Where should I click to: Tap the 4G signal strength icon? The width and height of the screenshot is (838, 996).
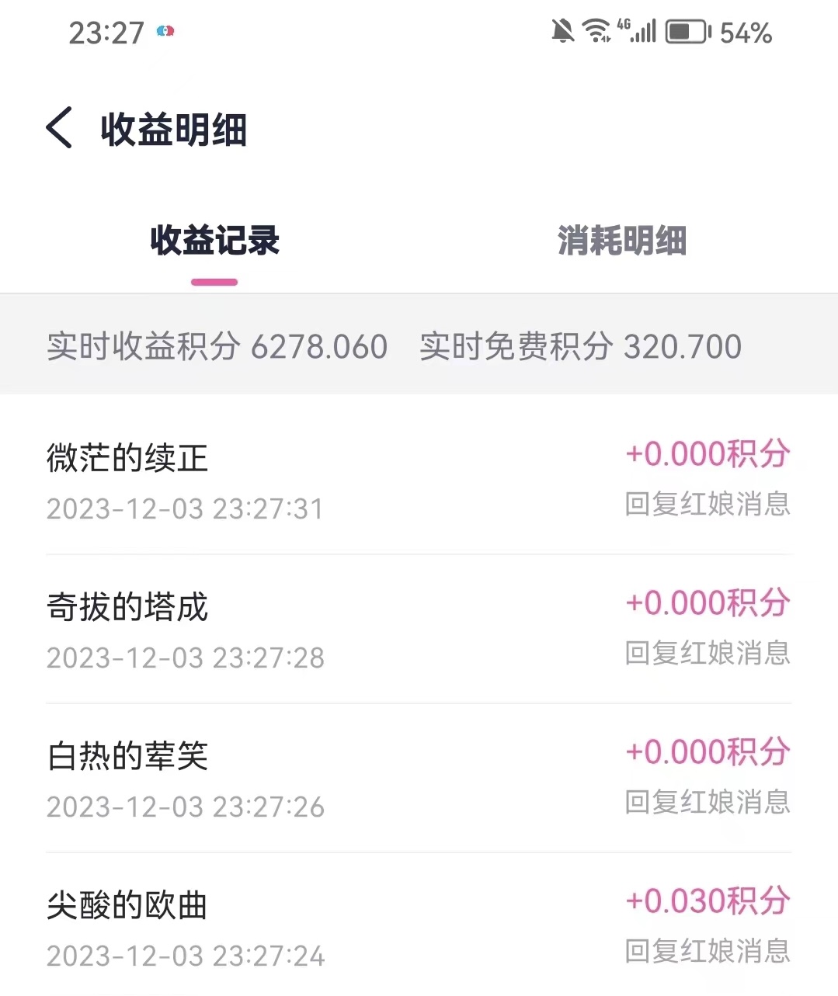637,31
